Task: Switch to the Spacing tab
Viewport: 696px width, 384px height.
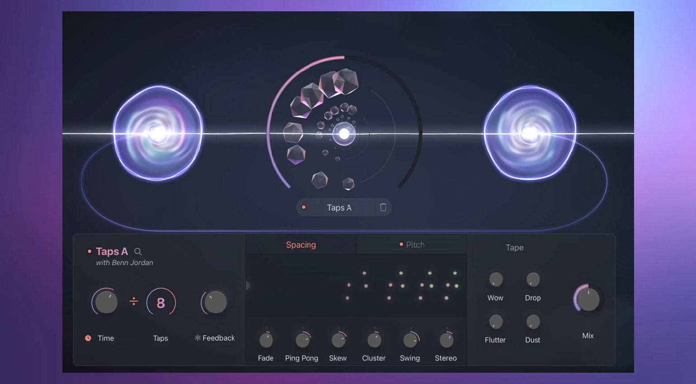Action: point(301,245)
